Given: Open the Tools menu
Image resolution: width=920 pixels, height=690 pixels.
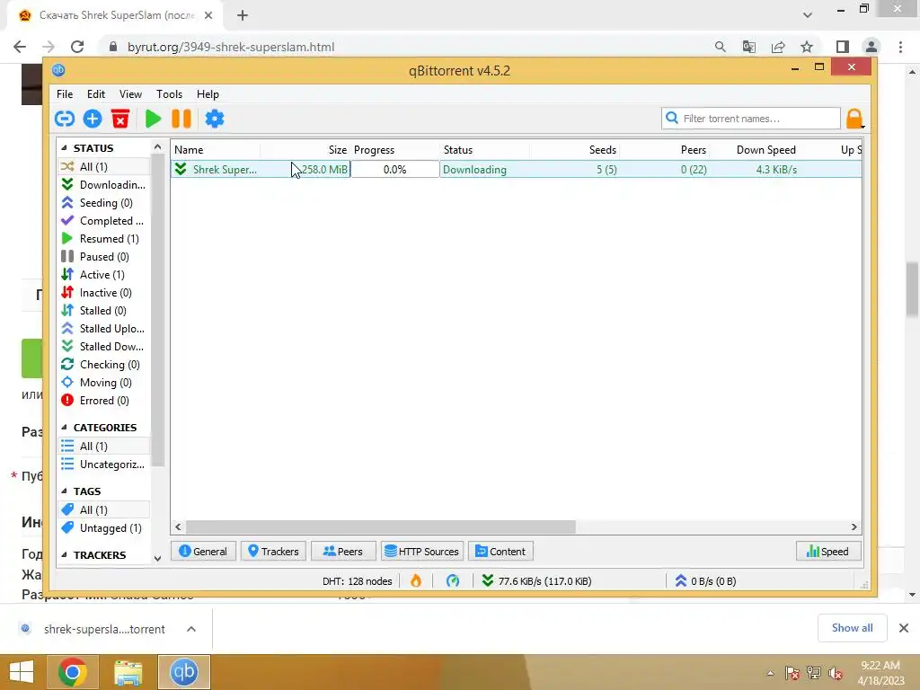Looking at the screenshot, I should (169, 93).
